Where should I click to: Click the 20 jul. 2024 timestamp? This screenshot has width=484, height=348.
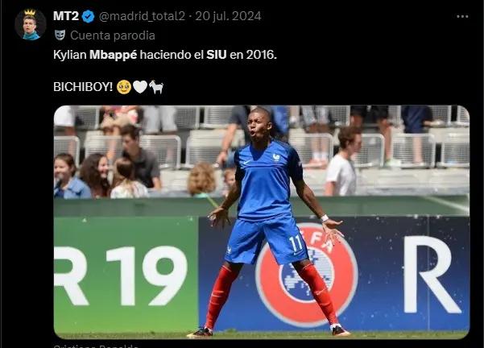pos(228,16)
